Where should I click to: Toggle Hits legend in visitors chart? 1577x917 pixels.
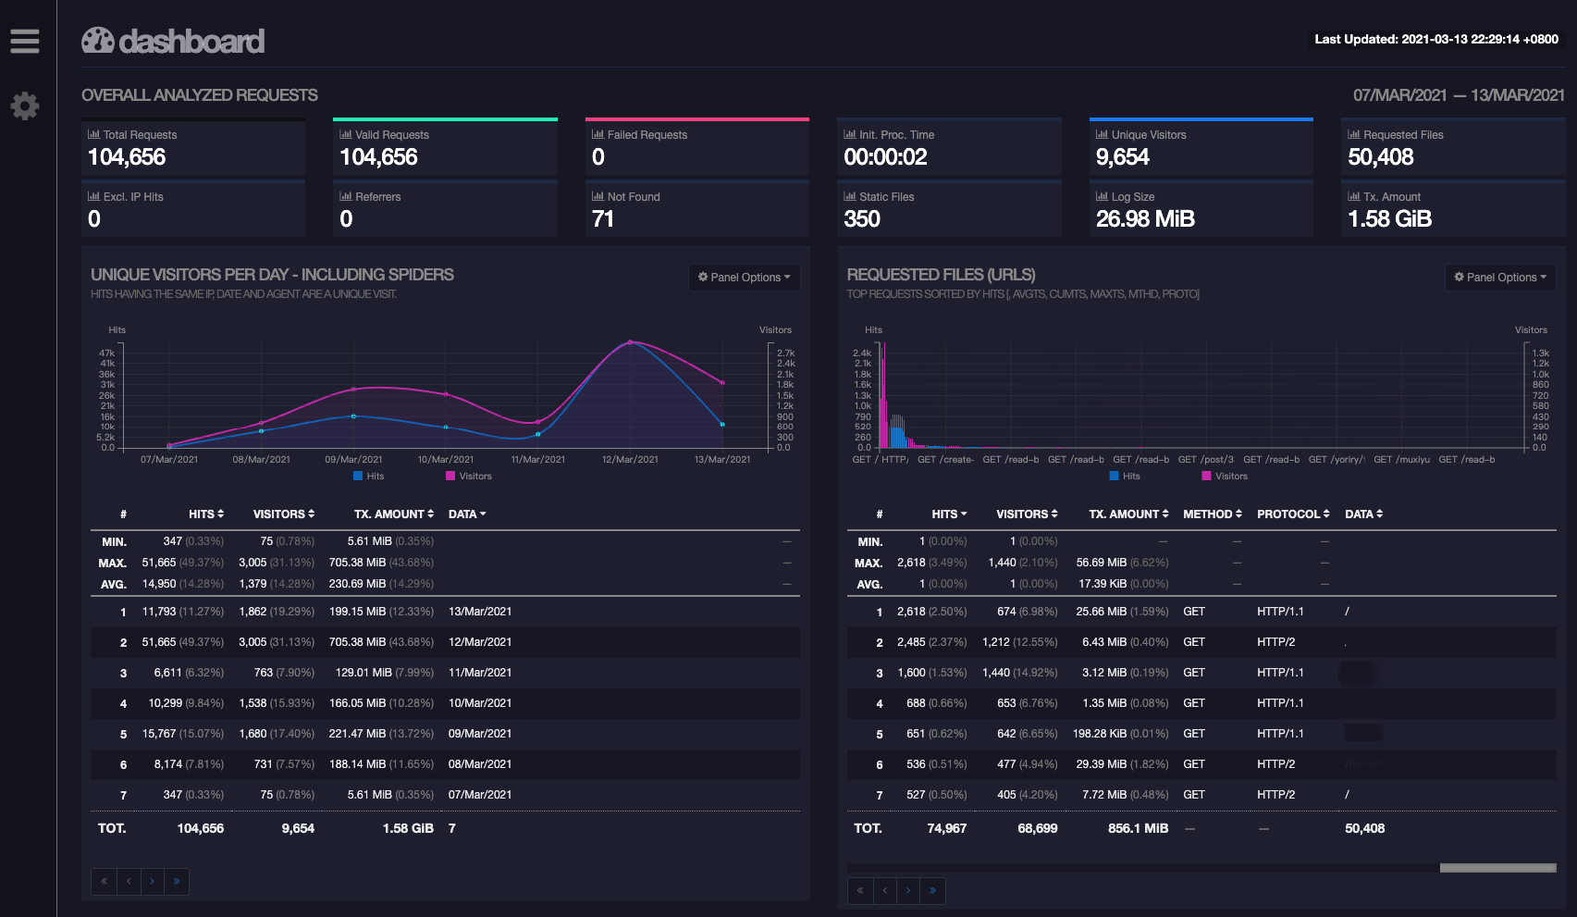(369, 476)
